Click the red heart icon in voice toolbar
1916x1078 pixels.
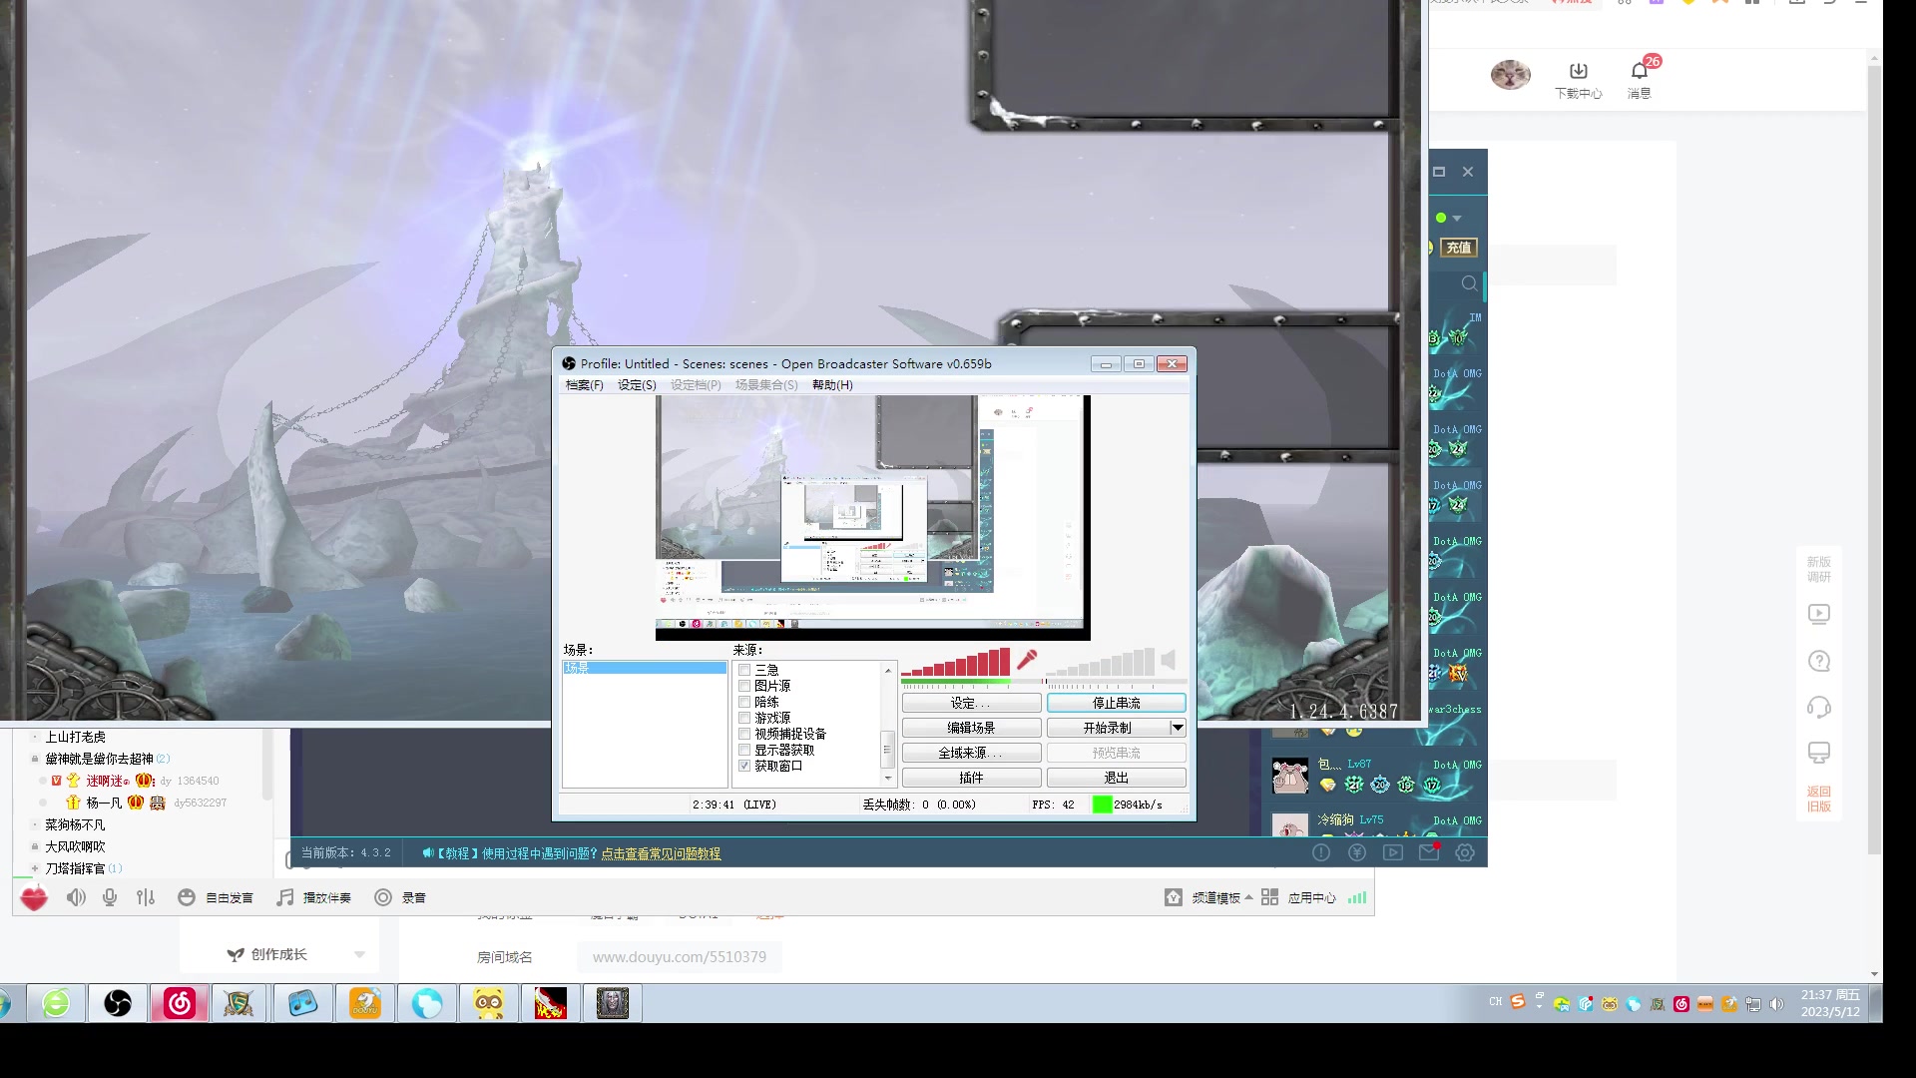click(34, 897)
